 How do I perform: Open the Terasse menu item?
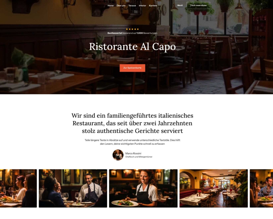[132, 6]
